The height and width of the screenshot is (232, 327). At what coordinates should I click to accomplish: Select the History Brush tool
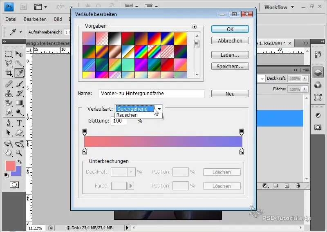(19, 94)
